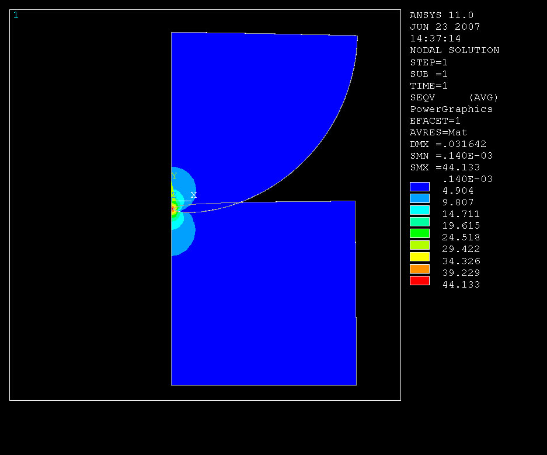Click the 'SMX =44.133' value
Image resolution: width=547 pixels, height=455 pixels.
(x=445, y=167)
